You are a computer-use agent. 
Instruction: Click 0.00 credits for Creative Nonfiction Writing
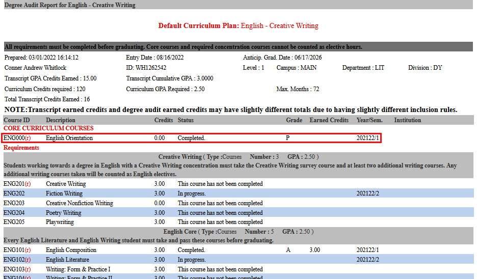tap(160, 203)
